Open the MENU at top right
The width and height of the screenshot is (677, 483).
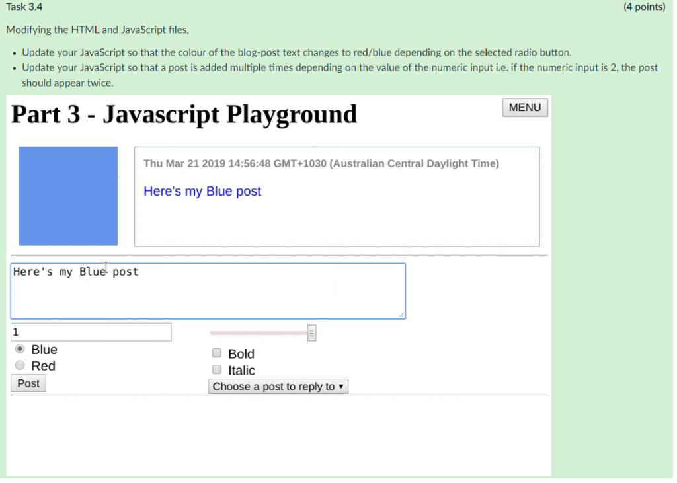tap(525, 107)
